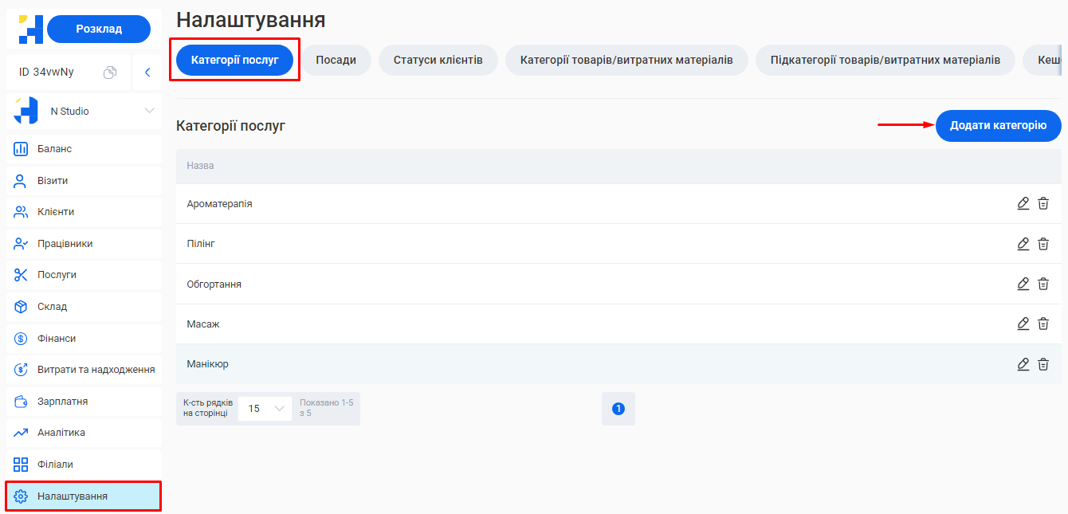Click the trash icon for Пілінг category
The width and height of the screenshot is (1068, 514).
coord(1043,243)
